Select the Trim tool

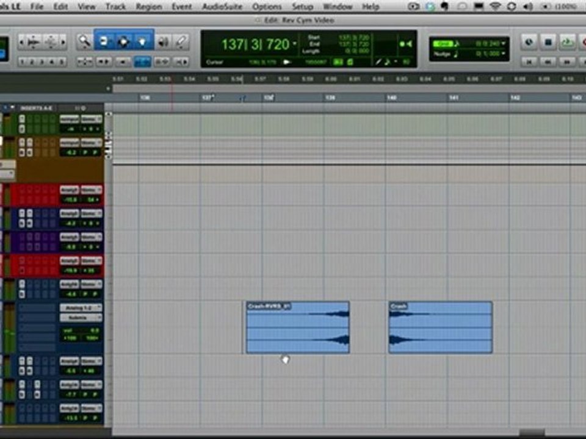click(x=104, y=41)
